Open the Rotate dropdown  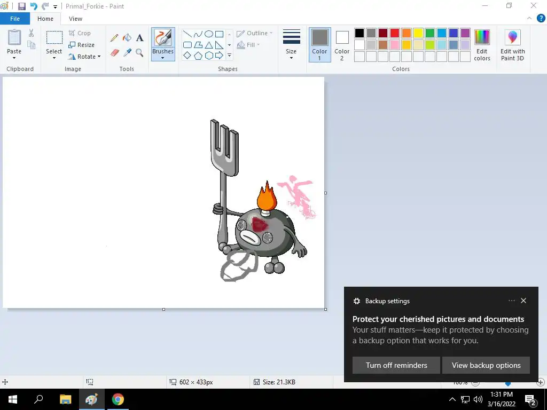(84, 57)
